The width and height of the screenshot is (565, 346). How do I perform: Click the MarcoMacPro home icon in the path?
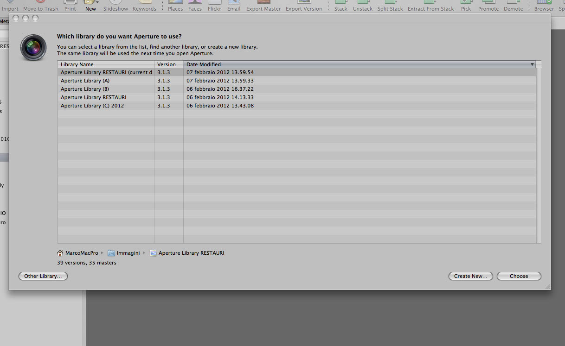click(60, 253)
